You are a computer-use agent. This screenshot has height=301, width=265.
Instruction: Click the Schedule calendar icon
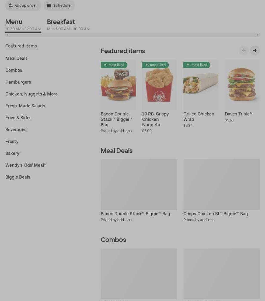(x=49, y=5)
